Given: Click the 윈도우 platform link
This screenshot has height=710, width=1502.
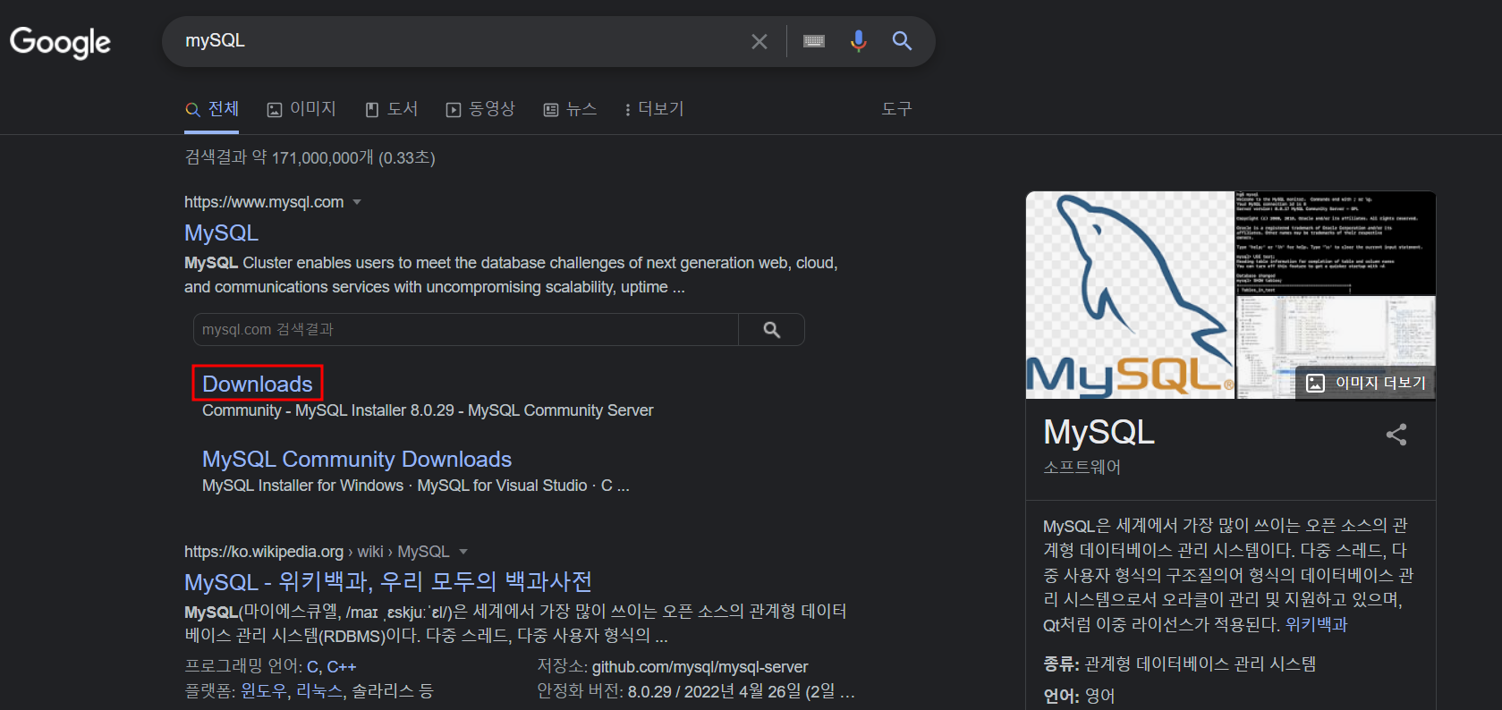Looking at the screenshot, I should coord(264,691).
